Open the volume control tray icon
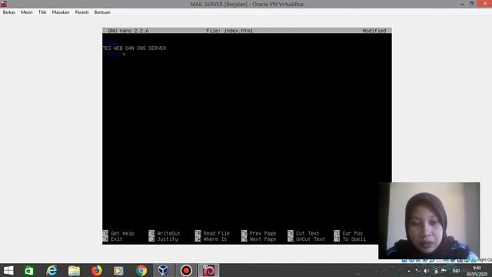Image resolution: width=492 pixels, height=277 pixels. coord(427,271)
